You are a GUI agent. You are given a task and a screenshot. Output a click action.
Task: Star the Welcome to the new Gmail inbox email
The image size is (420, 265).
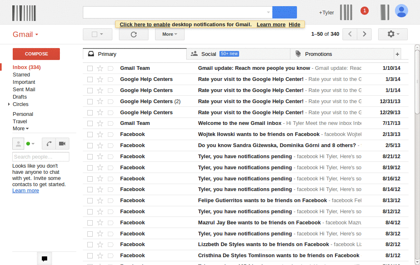tap(100, 123)
